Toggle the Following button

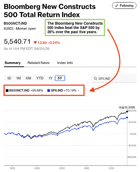[x=124, y=6]
